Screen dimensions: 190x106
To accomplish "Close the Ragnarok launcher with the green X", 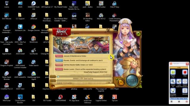I will click(138, 34).
